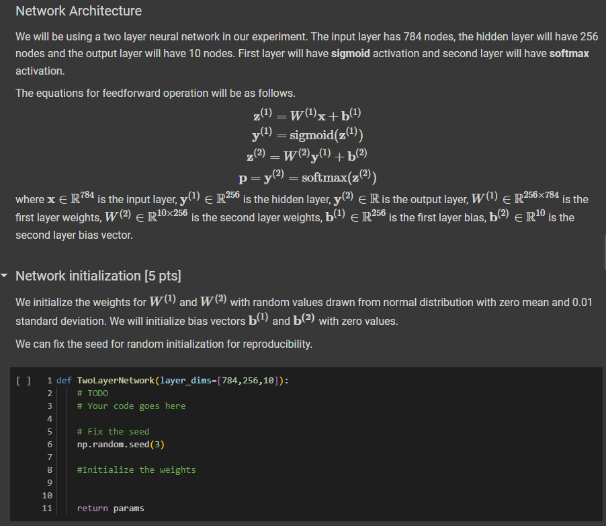
Task: Run the TwoLayerNetwork code cell
Action: pyautogui.click(x=24, y=381)
